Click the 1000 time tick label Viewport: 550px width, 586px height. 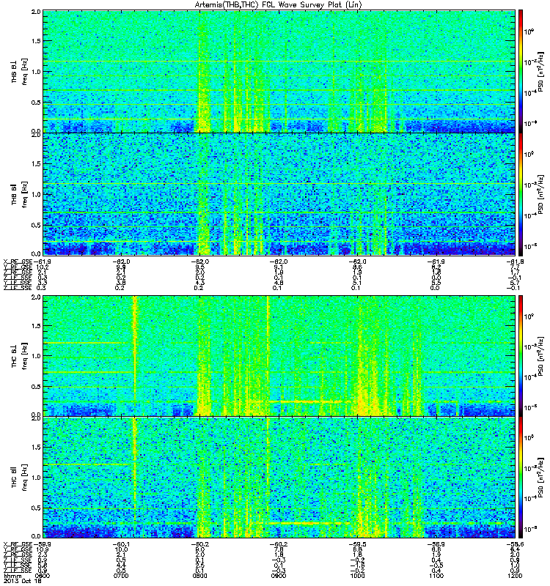357,576
